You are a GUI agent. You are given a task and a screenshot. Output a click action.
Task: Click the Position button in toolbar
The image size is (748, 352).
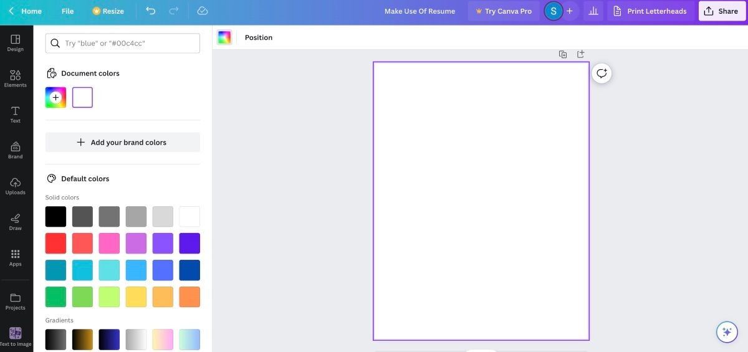coord(259,37)
